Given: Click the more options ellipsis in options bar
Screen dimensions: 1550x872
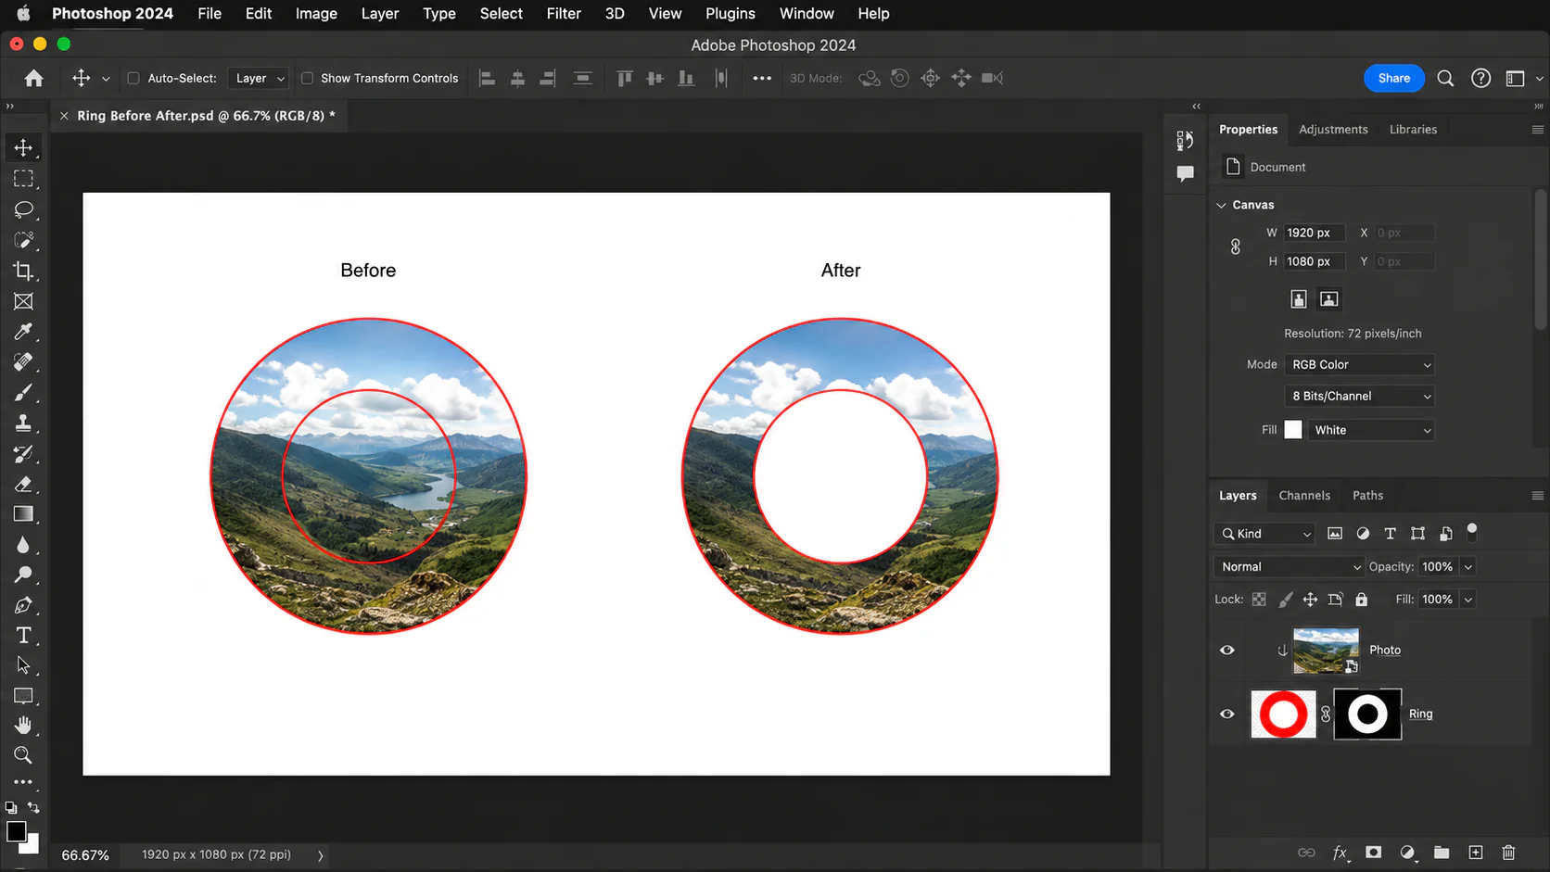Looking at the screenshot, I should tap(762, 79).
